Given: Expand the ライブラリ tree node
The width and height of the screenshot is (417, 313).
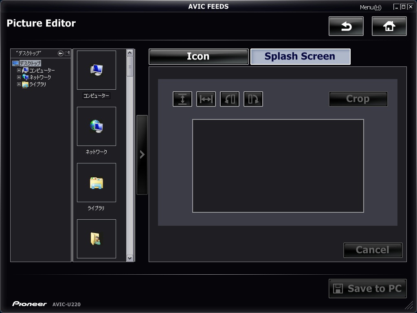Looking at the screenshot, I should [x=19, y=84].
